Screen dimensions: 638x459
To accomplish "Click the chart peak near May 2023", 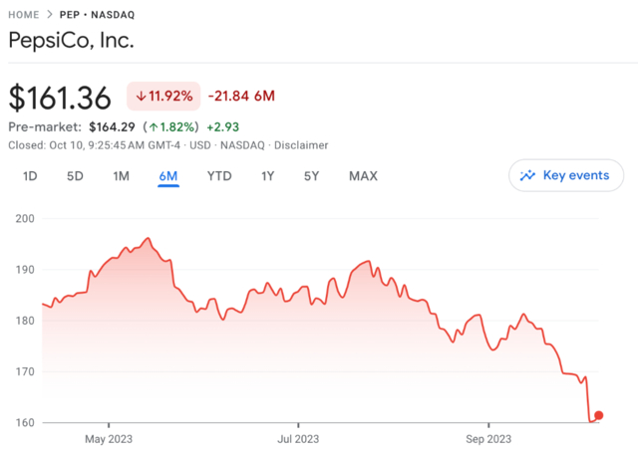I will click(148, 239).
